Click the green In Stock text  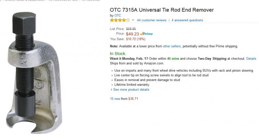click(118, 54)
